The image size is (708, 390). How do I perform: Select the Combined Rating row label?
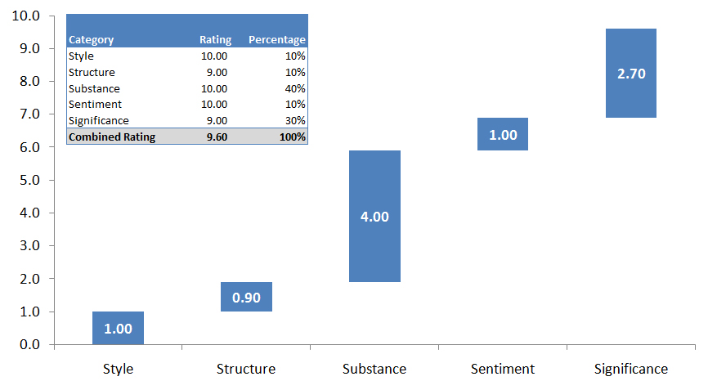[112, 137]
